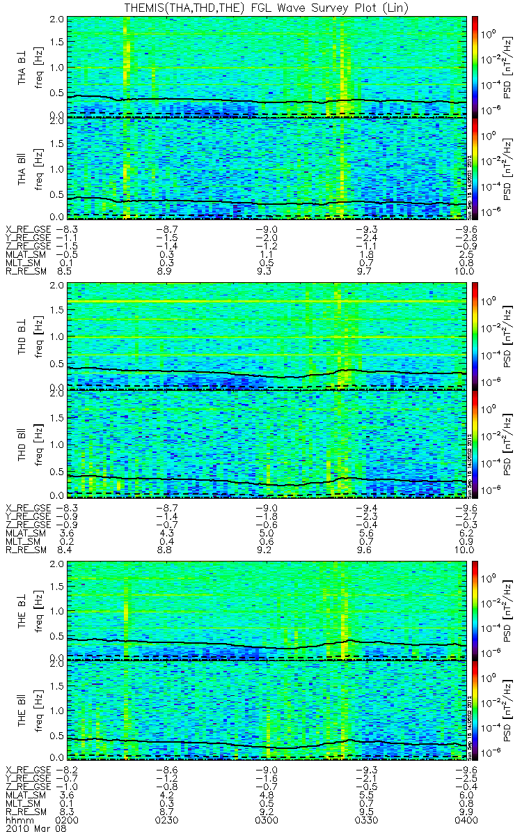Screen dimensions: 522x836
Task: Click MLAT_SM label in the THA ephemeris block
Action: (25, 255)
